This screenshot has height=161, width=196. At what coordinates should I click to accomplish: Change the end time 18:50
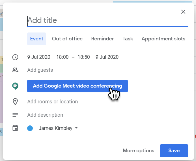(84, 57)
